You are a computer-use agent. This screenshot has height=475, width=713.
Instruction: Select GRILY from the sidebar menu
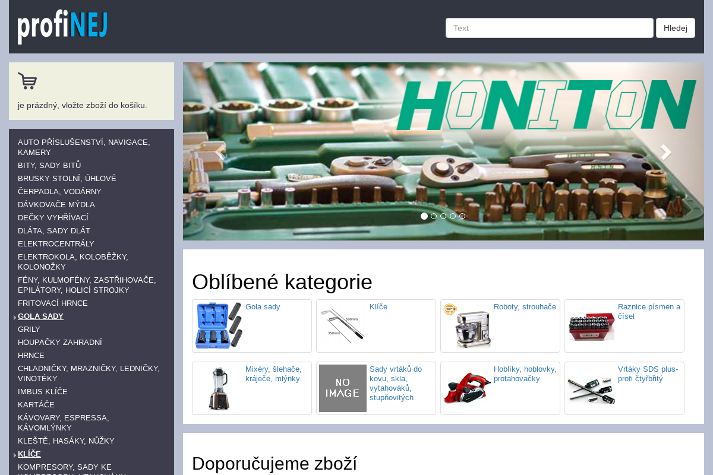tap(29, 330)
